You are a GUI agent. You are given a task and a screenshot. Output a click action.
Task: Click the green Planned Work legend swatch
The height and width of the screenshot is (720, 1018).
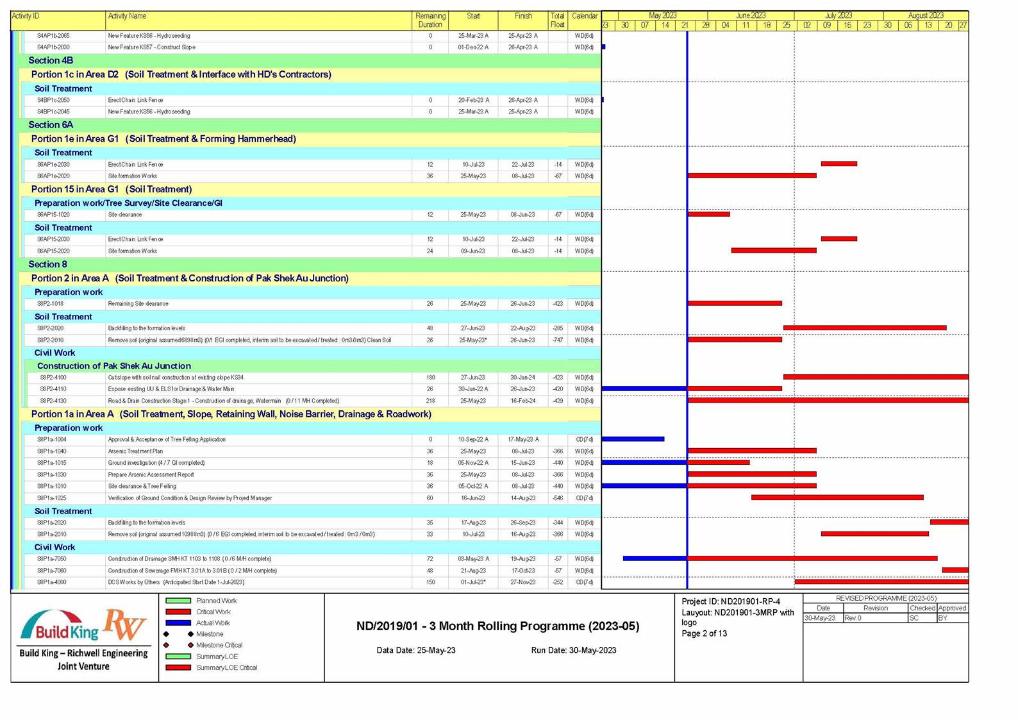178,601
